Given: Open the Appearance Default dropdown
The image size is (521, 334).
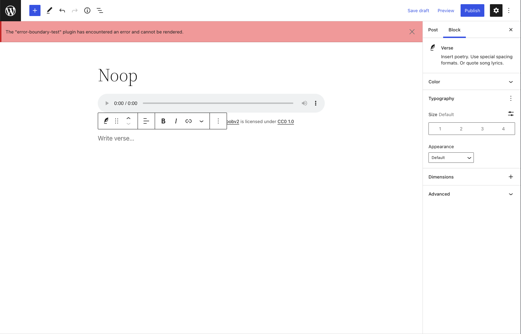Looking at the screenshot, I should [x=451, y=158].
